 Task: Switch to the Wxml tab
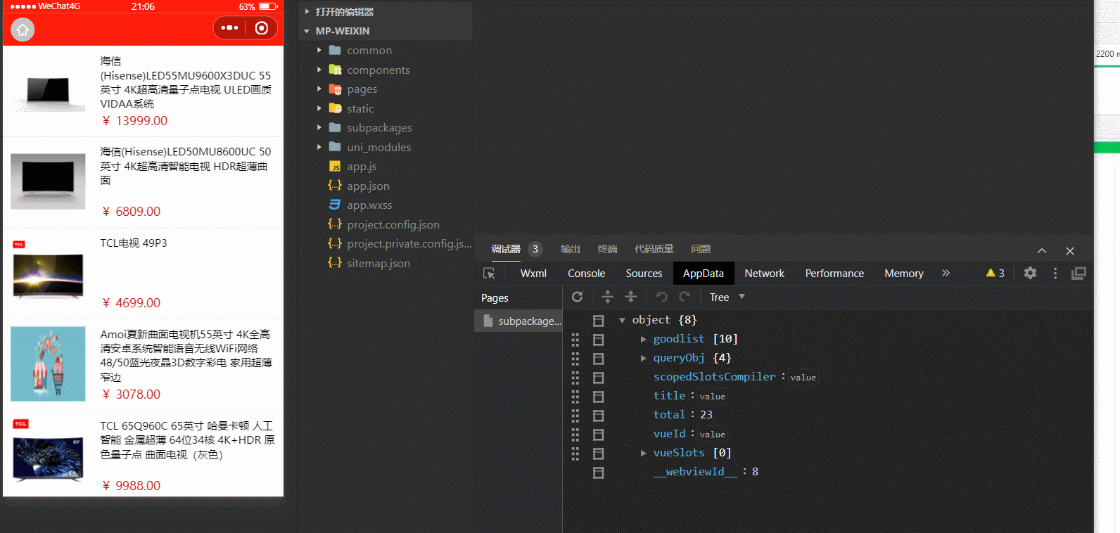pyautogui.click(x=533, y=273)
